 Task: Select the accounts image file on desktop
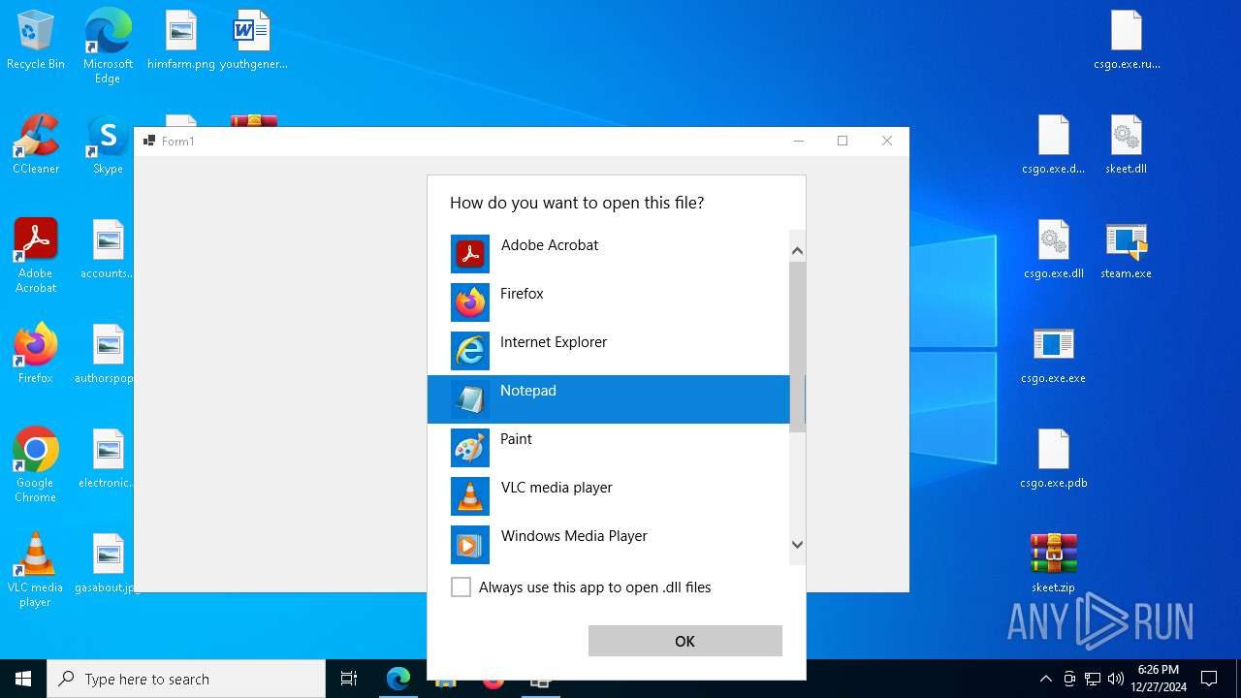tap(108, 250)
